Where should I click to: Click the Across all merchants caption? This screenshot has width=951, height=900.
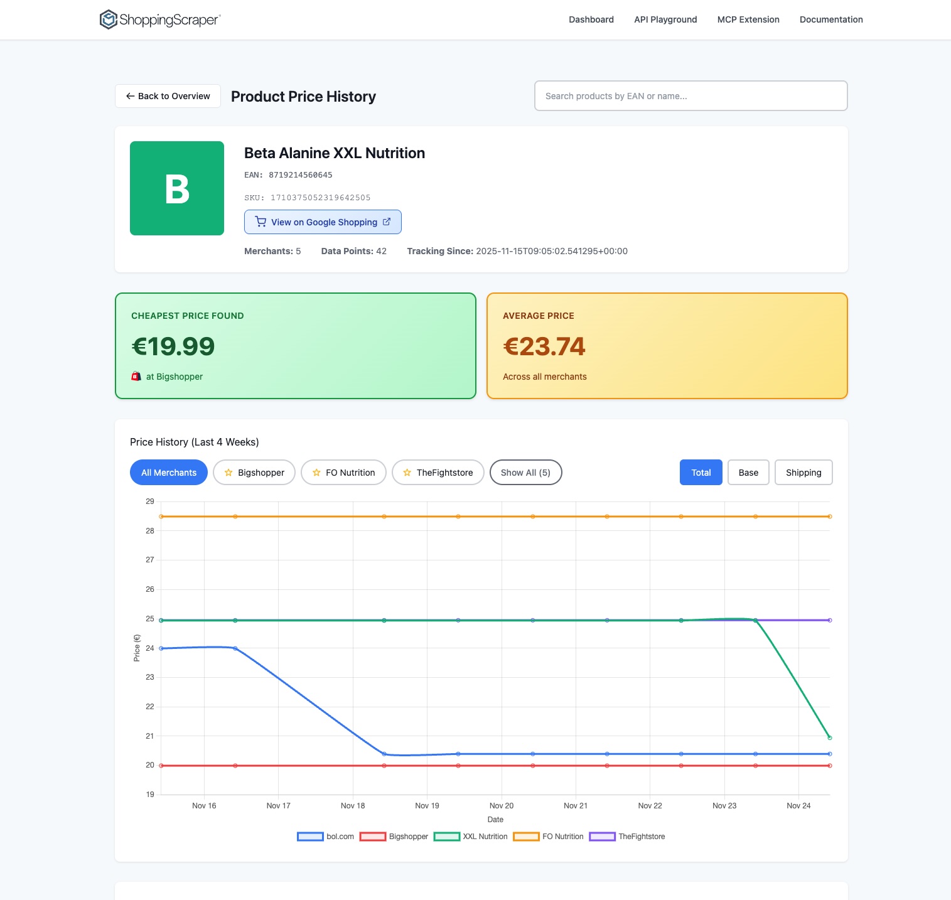click(x=545, y=377)
